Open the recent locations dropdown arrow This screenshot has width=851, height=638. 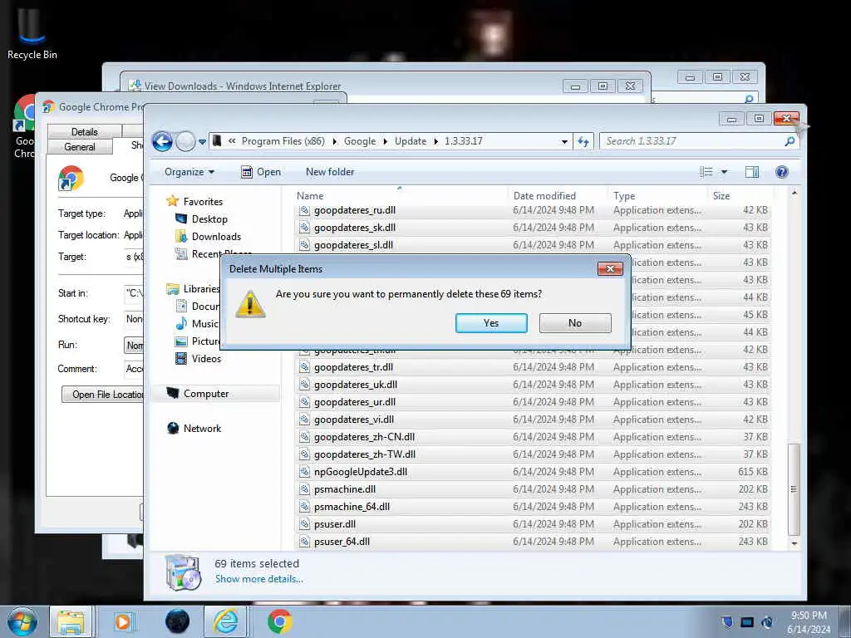(202, 141)
